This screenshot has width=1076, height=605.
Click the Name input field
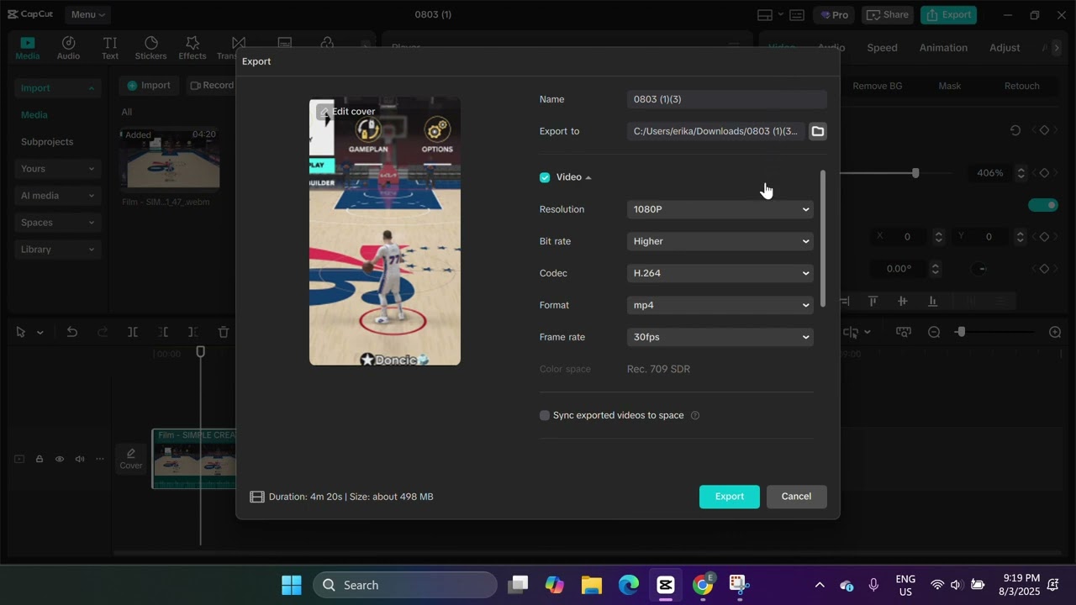(x=727, y=99)
